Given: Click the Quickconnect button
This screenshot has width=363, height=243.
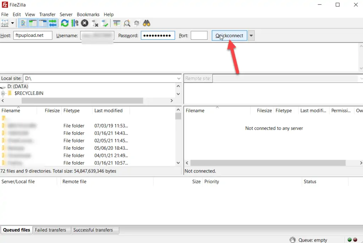Looking at the screenshot, I should [229, 35].
